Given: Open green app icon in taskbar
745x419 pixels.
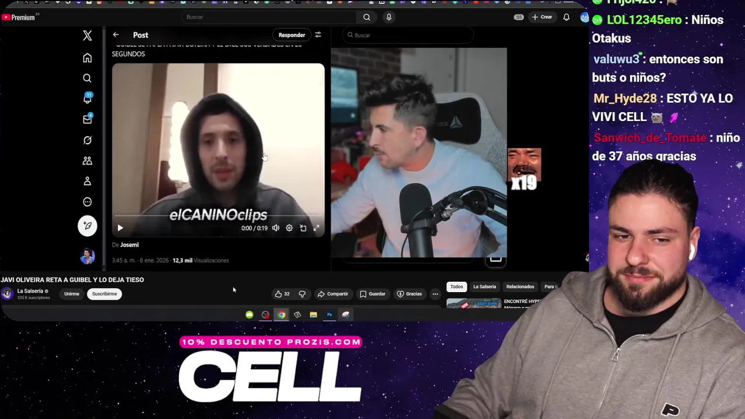Looking at the screenshot, I should coord(249,315).
